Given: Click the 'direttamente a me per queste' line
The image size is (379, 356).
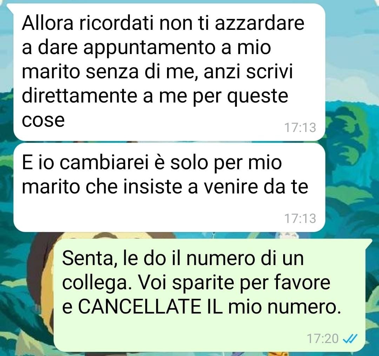Looking at the screenshot, I should (x=155, y=96).
